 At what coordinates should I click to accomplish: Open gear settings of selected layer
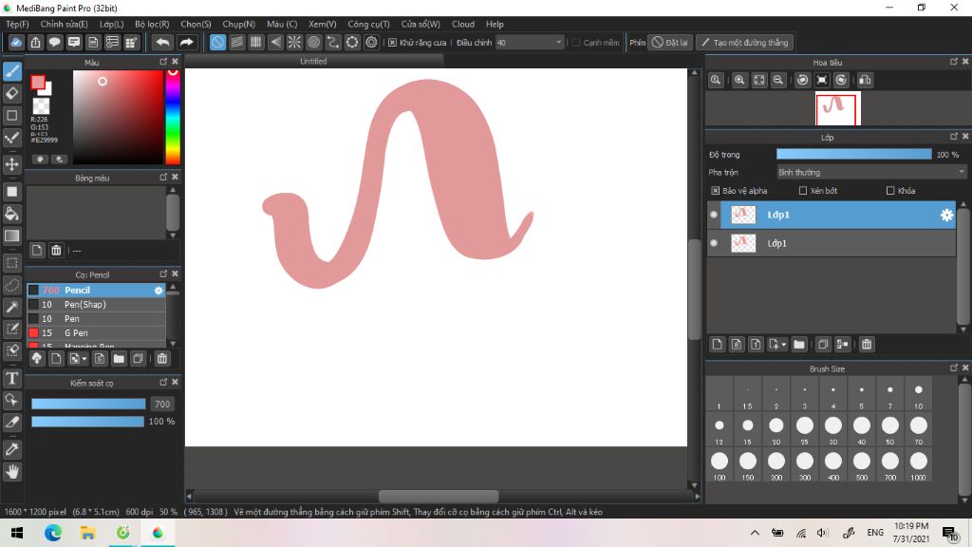click(x=946, y=215)
